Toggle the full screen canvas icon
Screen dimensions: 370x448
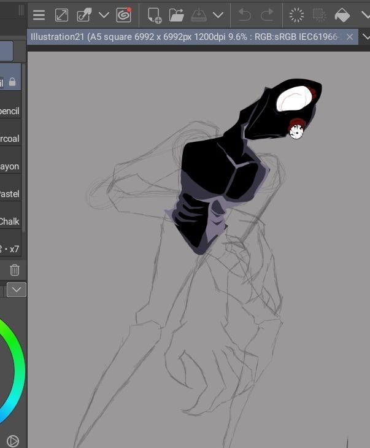click(x=61, y=15)
